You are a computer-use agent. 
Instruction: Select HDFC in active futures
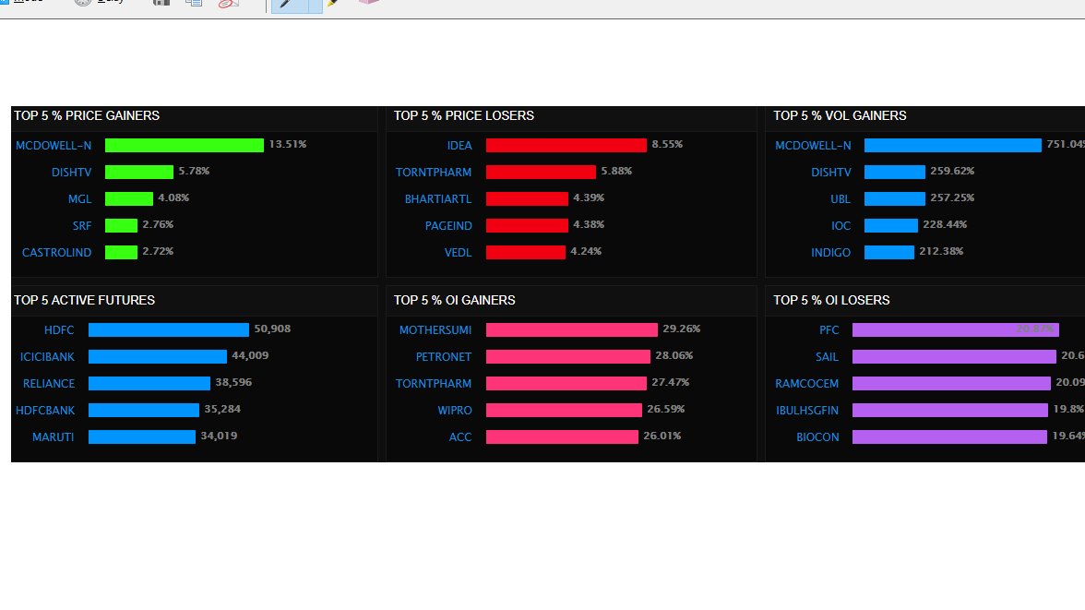click(x=59, y=330)
